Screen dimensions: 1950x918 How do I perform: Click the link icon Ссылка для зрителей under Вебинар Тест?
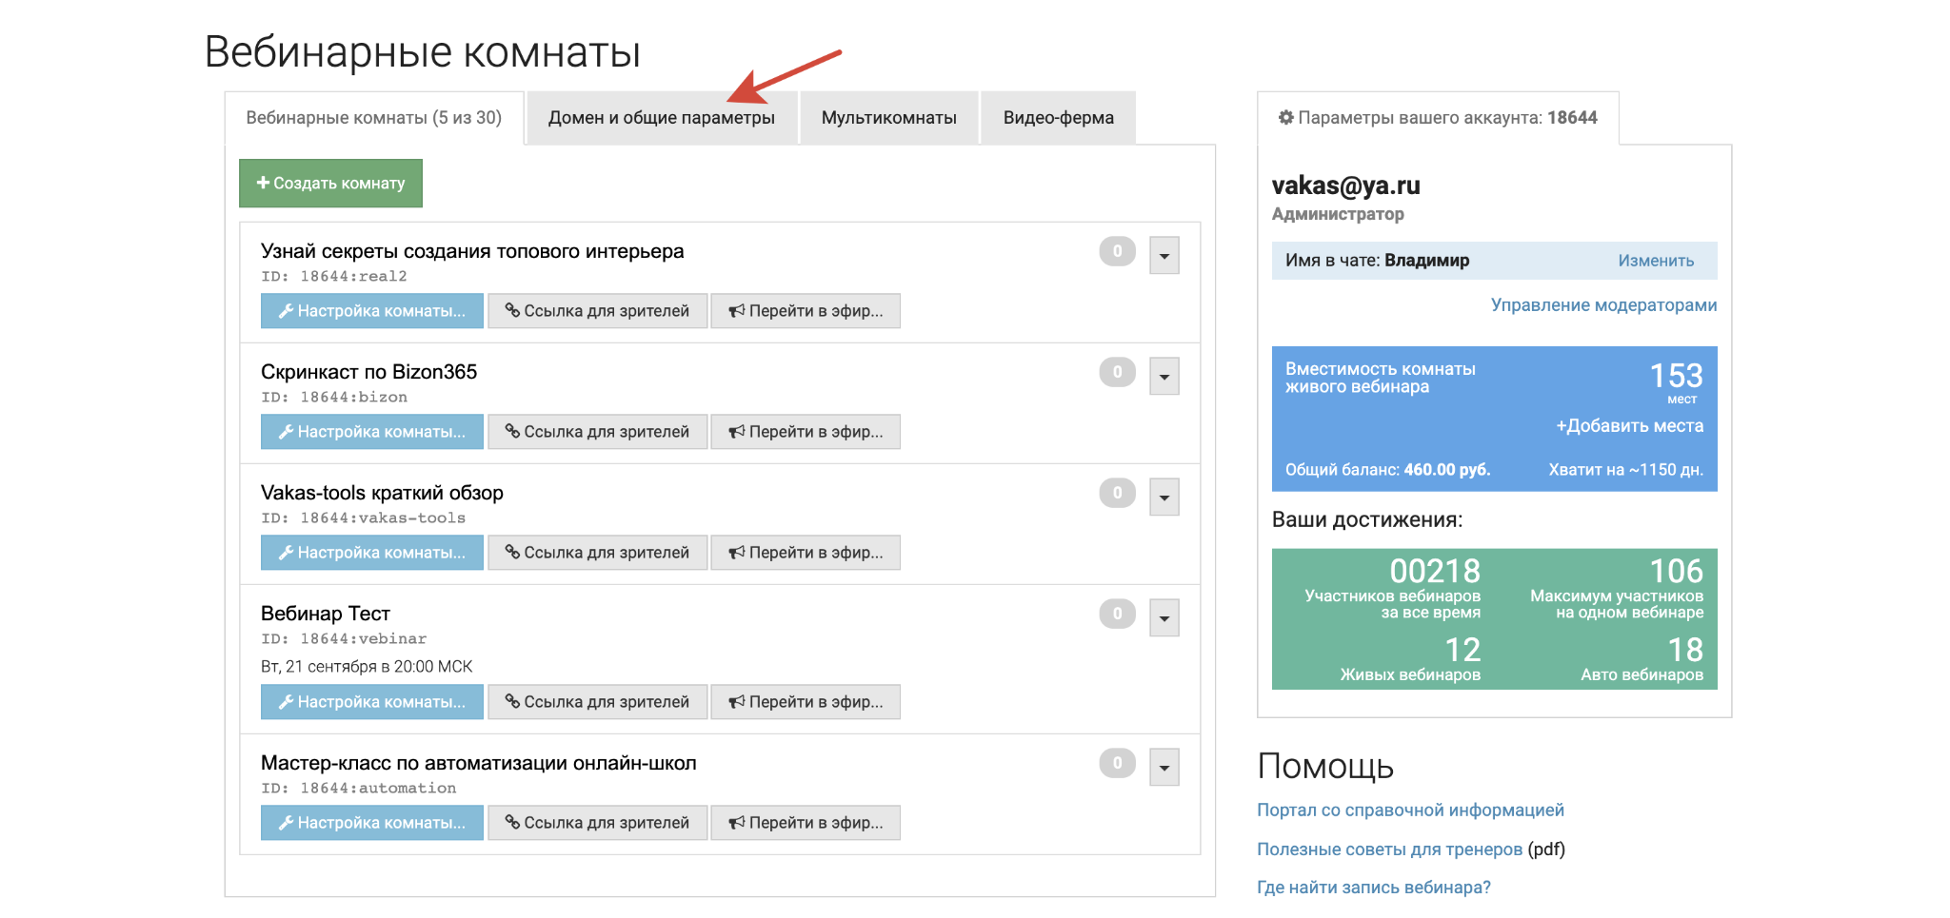tap(514, 701)
